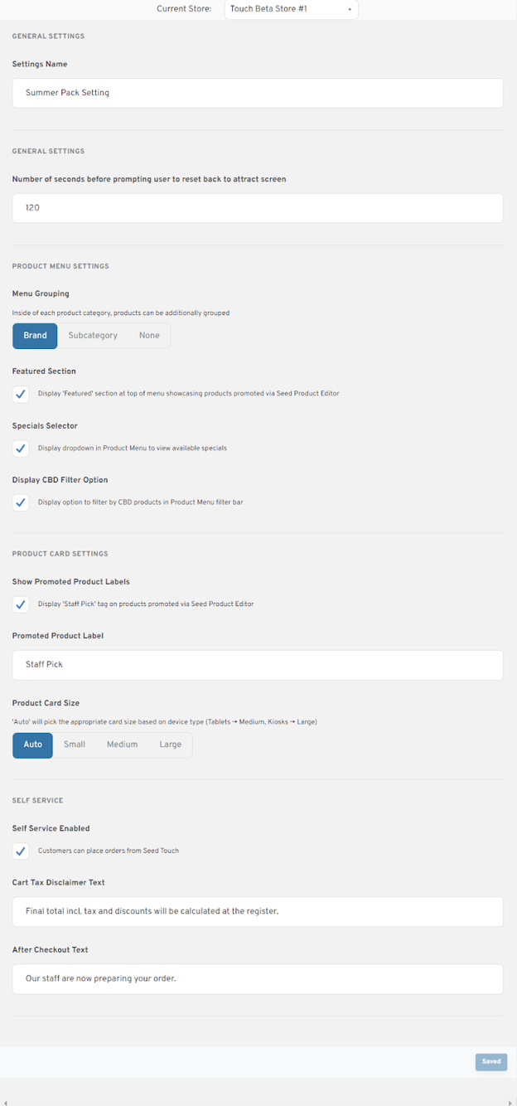517x1106 pixels.
Task: Open the Current Store dropdown
Action: (x=291, y=9)
